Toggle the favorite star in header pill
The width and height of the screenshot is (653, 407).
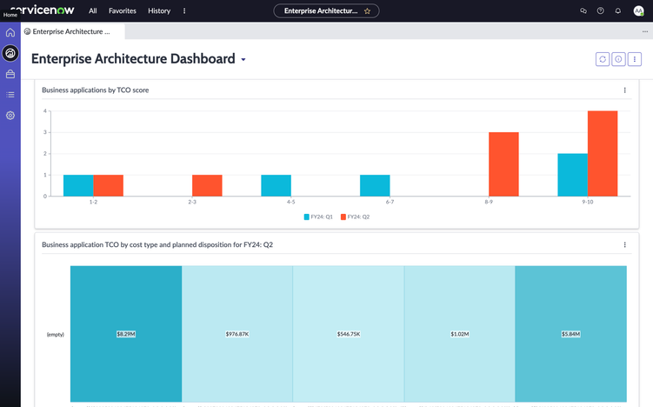[367, 11]
